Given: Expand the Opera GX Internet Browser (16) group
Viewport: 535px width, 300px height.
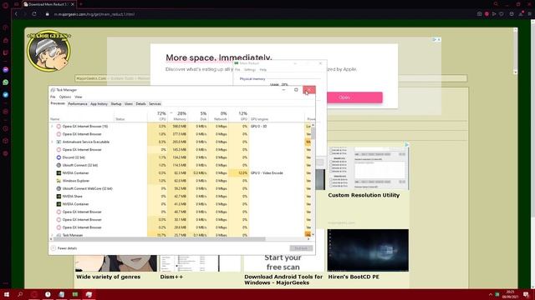Looking at the screenshot, I should tap(52, 126).
